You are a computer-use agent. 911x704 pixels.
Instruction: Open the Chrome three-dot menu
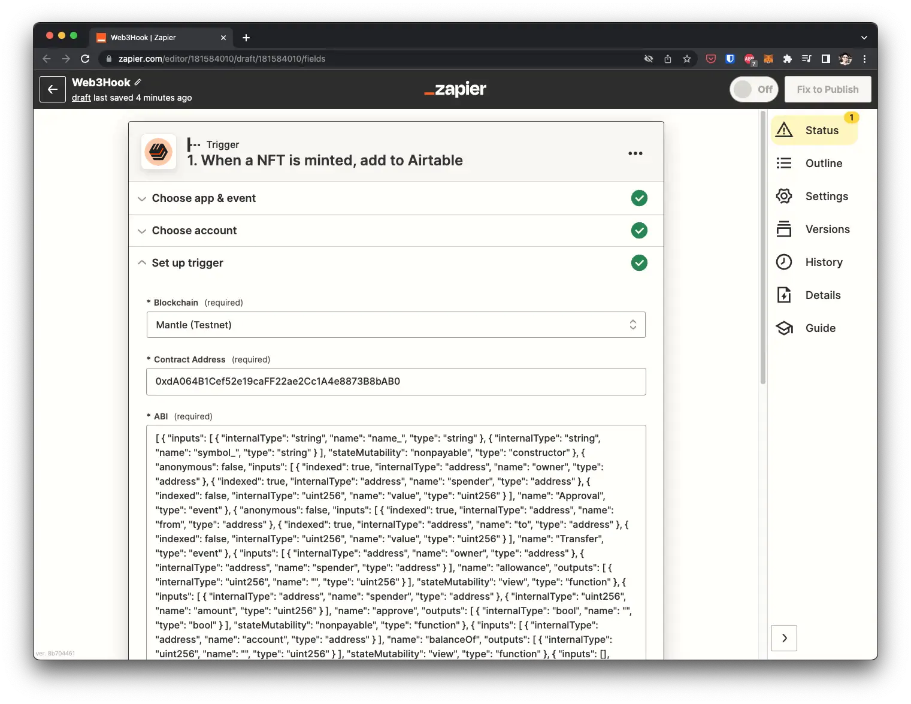[x=864, y=59]
